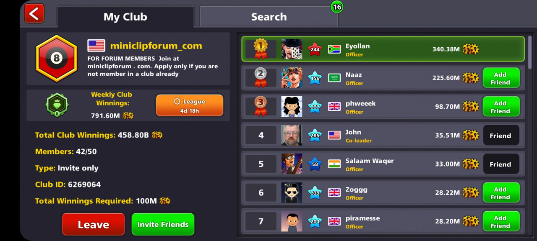Tap the green league rank shield icon
Screen dimensions: 537x241
pyautogui.click(x=57, y=105)
